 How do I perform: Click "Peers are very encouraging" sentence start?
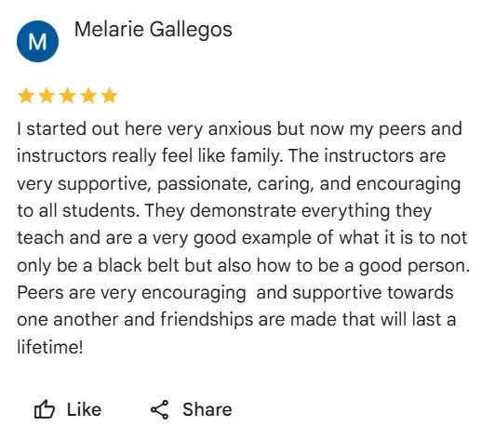point(131,293)
